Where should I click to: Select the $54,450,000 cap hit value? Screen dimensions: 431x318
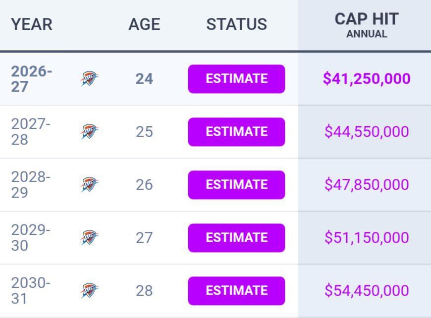click(367, 291)
